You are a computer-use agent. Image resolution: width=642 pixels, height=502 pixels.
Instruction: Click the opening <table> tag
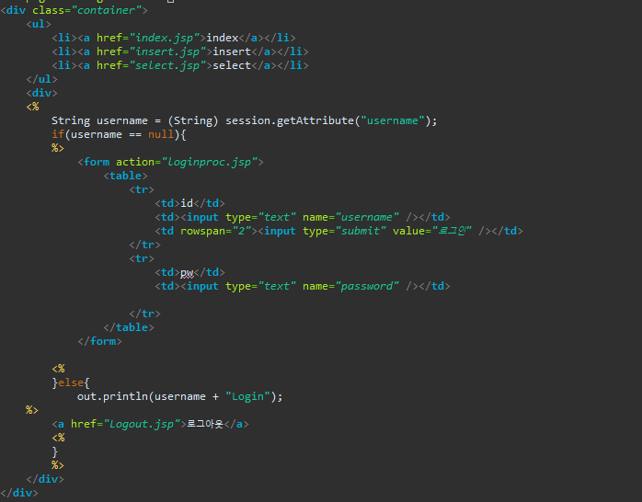pyautogui.click(x=125, y=176)
